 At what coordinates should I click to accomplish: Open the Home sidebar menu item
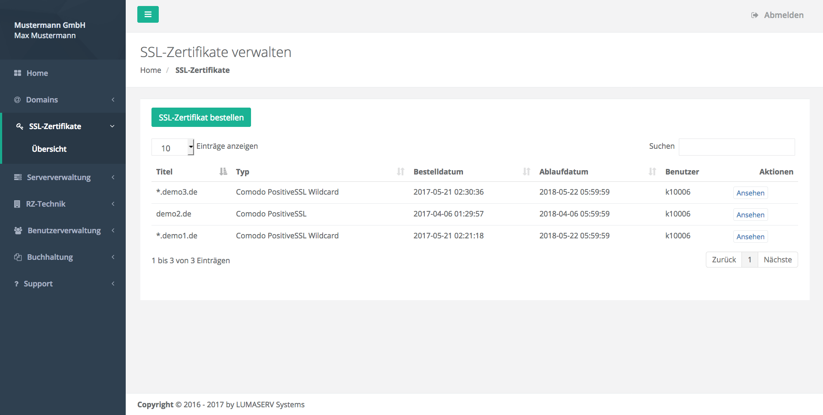coord(63,73)
